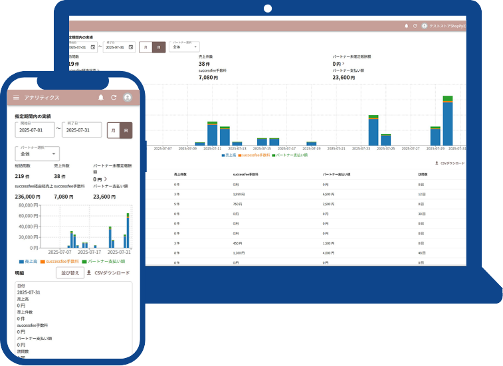Viewport: 503px width, 366px height.
Task: Click the CSVダウンロード link on the laptop
Action: 452,163
